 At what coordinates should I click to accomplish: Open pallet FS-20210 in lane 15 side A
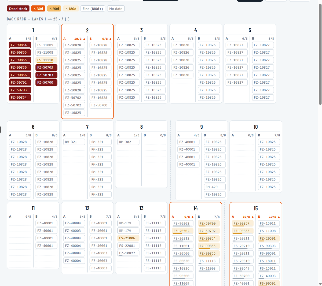point(243,246)
